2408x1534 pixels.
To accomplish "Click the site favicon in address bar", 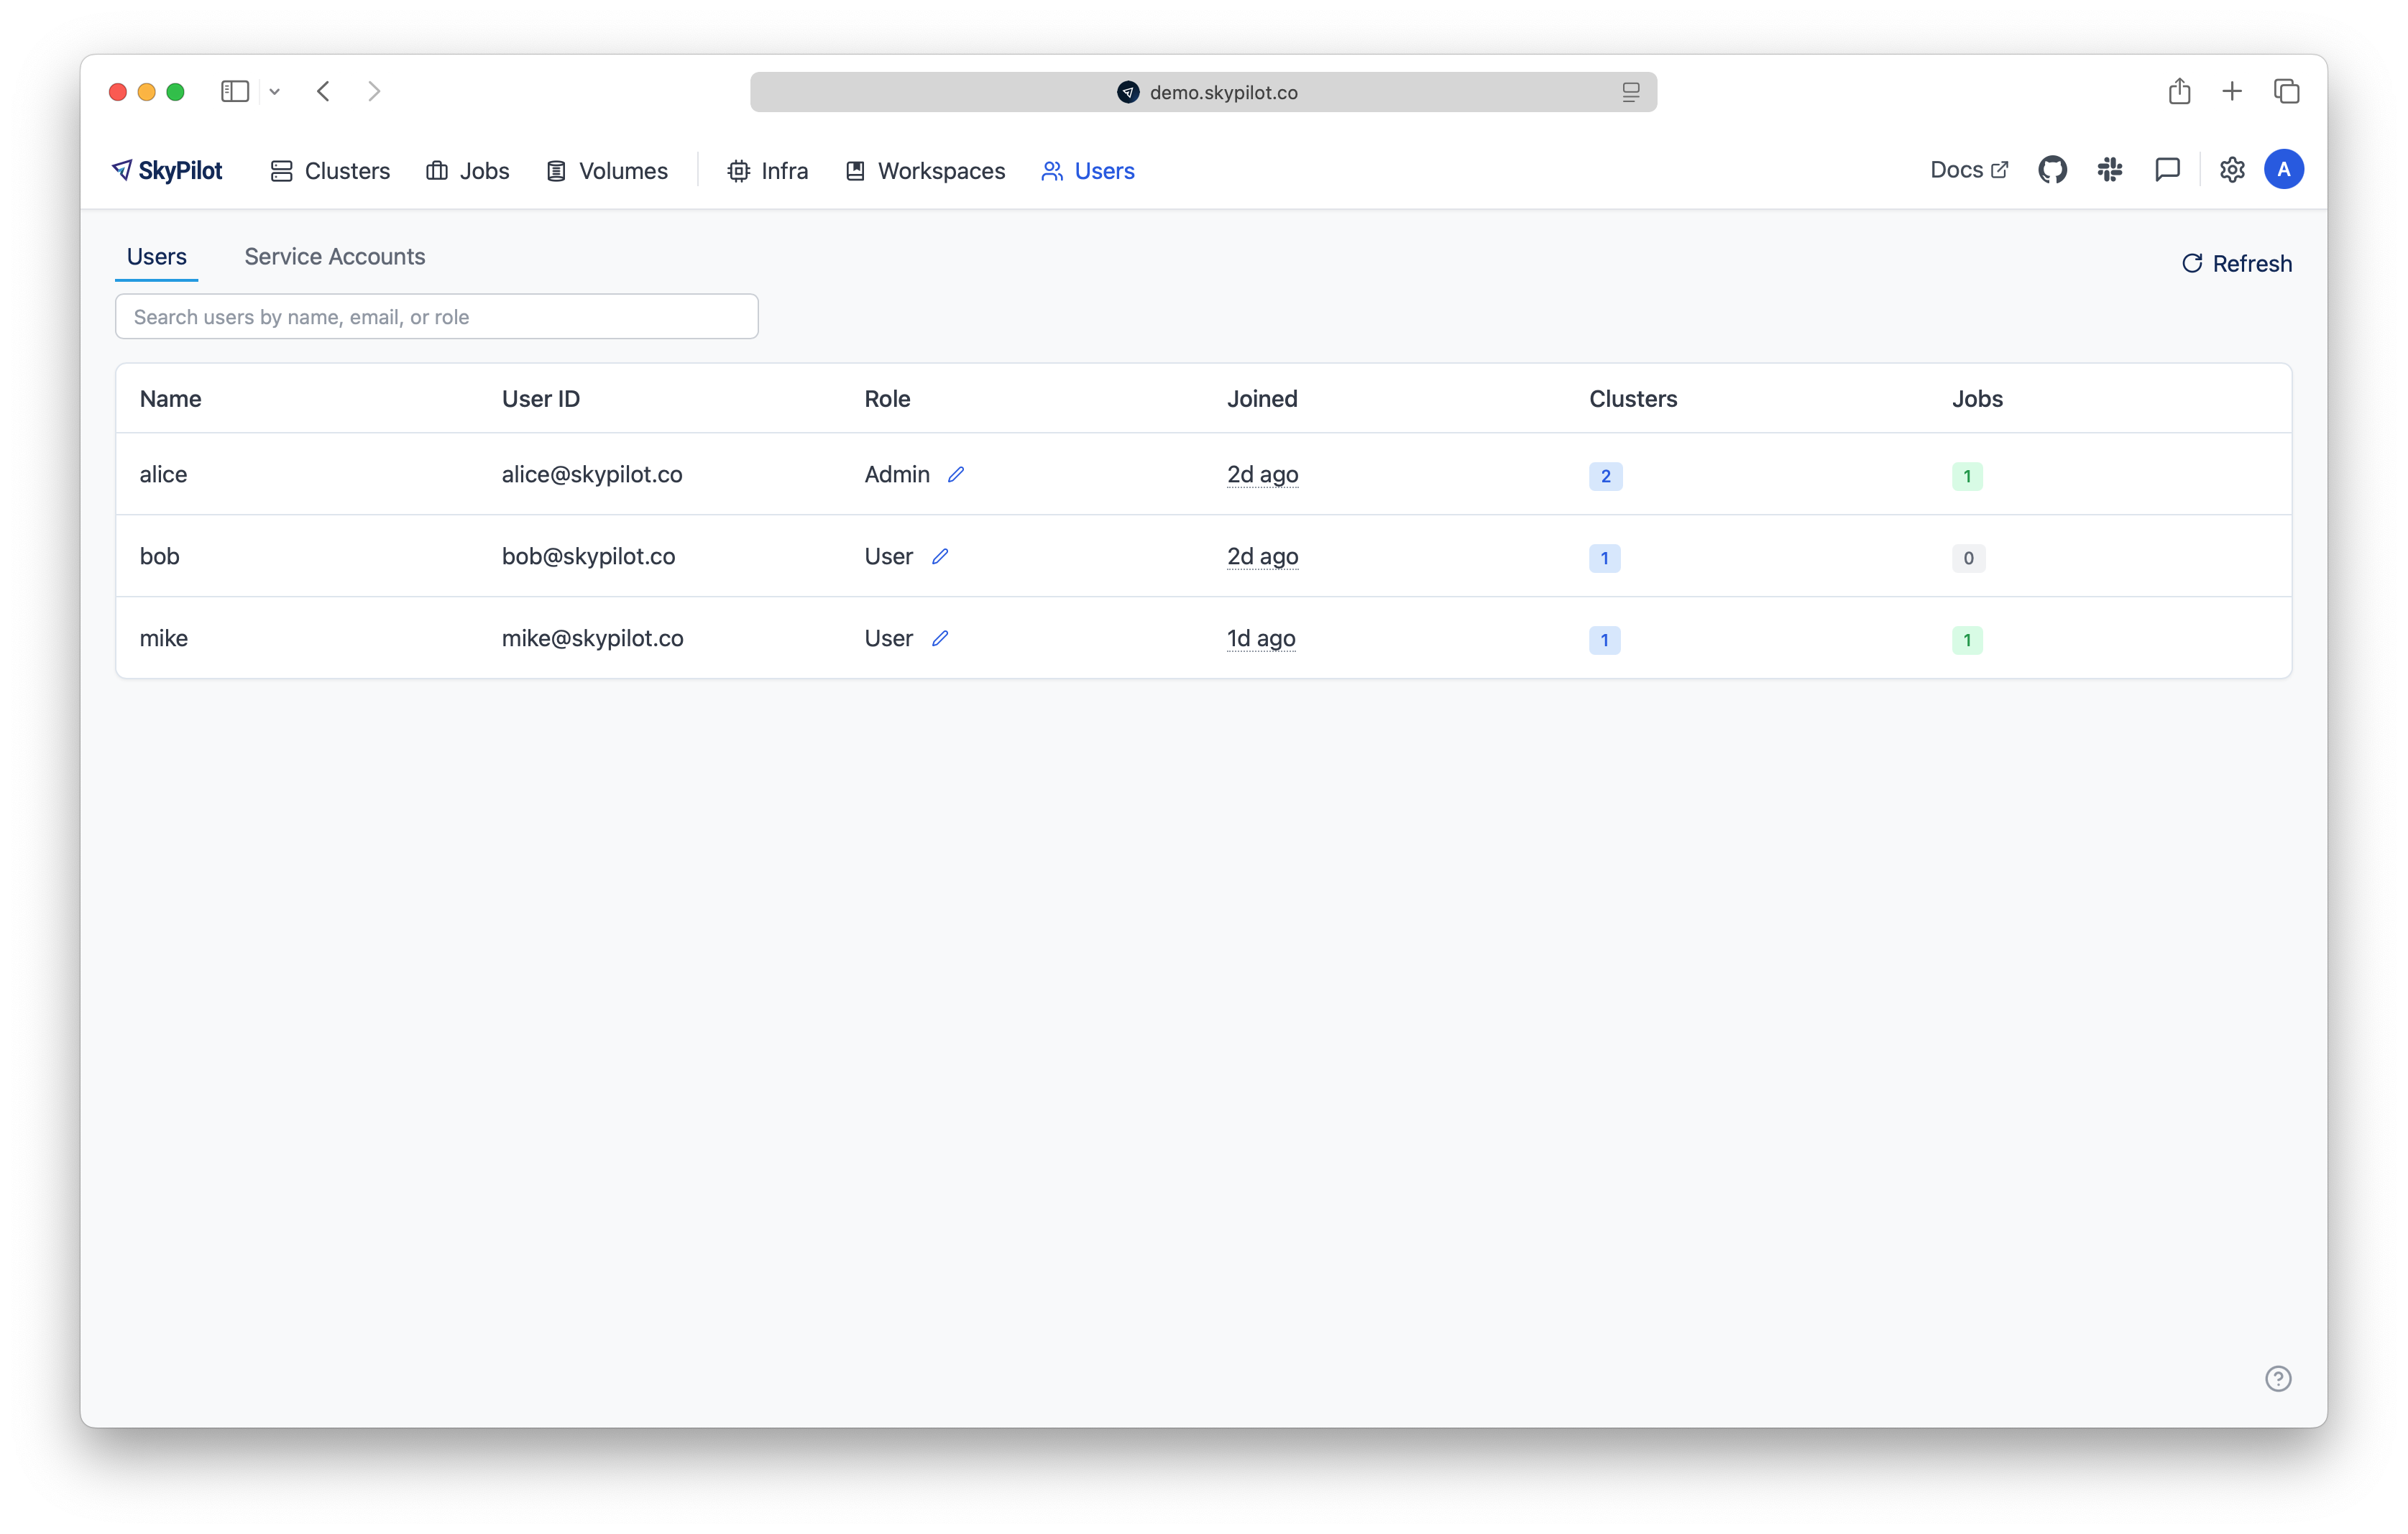I will coord(1128,92).
